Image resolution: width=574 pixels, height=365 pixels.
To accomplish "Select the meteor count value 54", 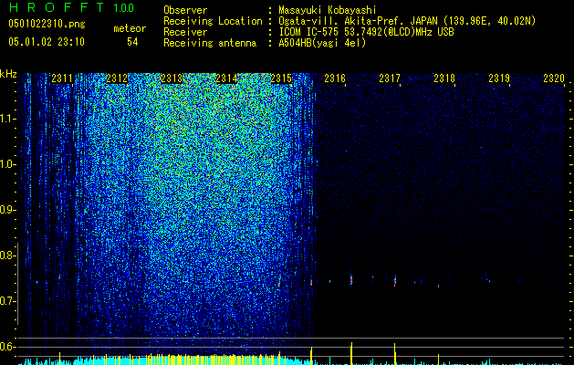I will click(x=132, y=42).
